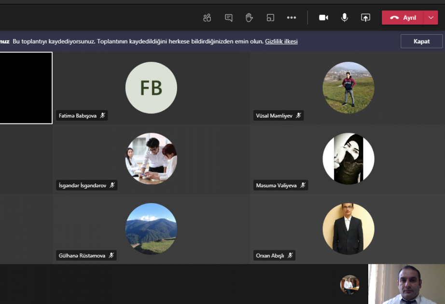
Task: Click self-view camera preview
Action: pyautogui.click(x=407, y=284)
